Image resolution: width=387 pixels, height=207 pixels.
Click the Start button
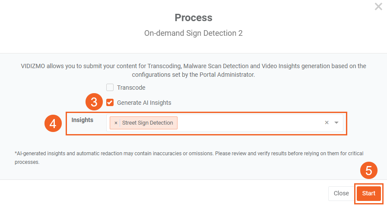click(x=368, y=193)
